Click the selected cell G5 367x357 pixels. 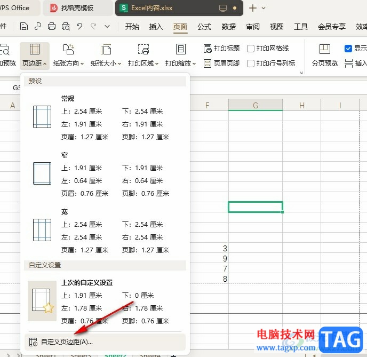(x=256, y=207)
